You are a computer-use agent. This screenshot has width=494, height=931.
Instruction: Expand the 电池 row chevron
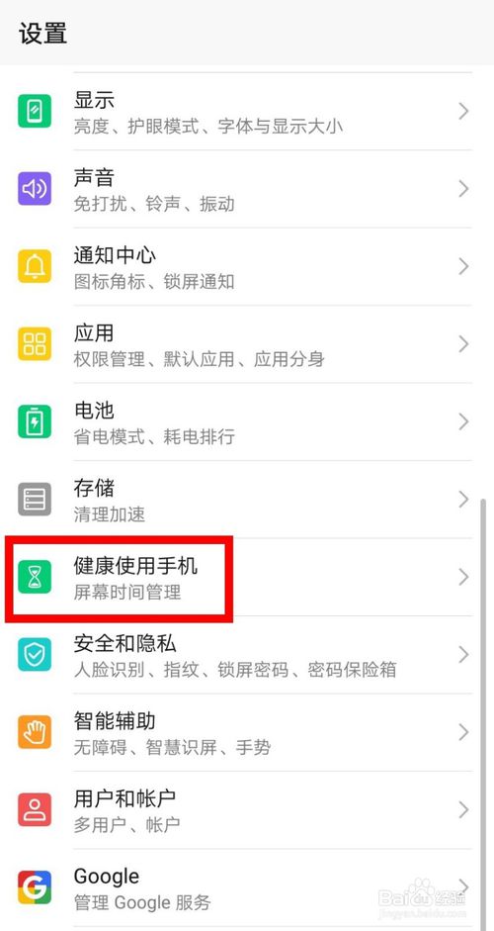click(x=463, y=421)
